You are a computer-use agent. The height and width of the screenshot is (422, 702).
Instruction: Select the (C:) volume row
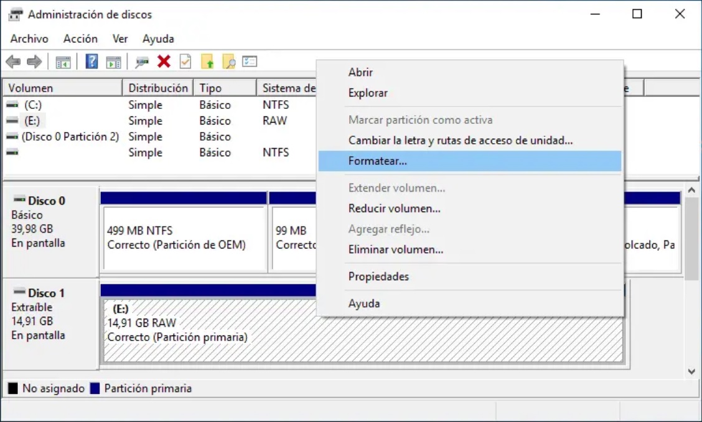pos(33,105)
